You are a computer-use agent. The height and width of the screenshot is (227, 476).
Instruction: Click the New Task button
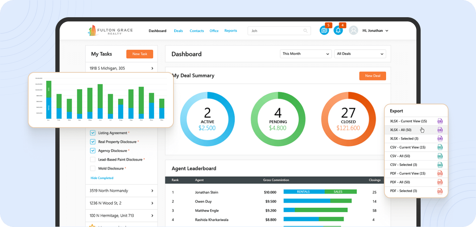coord(140,54)
